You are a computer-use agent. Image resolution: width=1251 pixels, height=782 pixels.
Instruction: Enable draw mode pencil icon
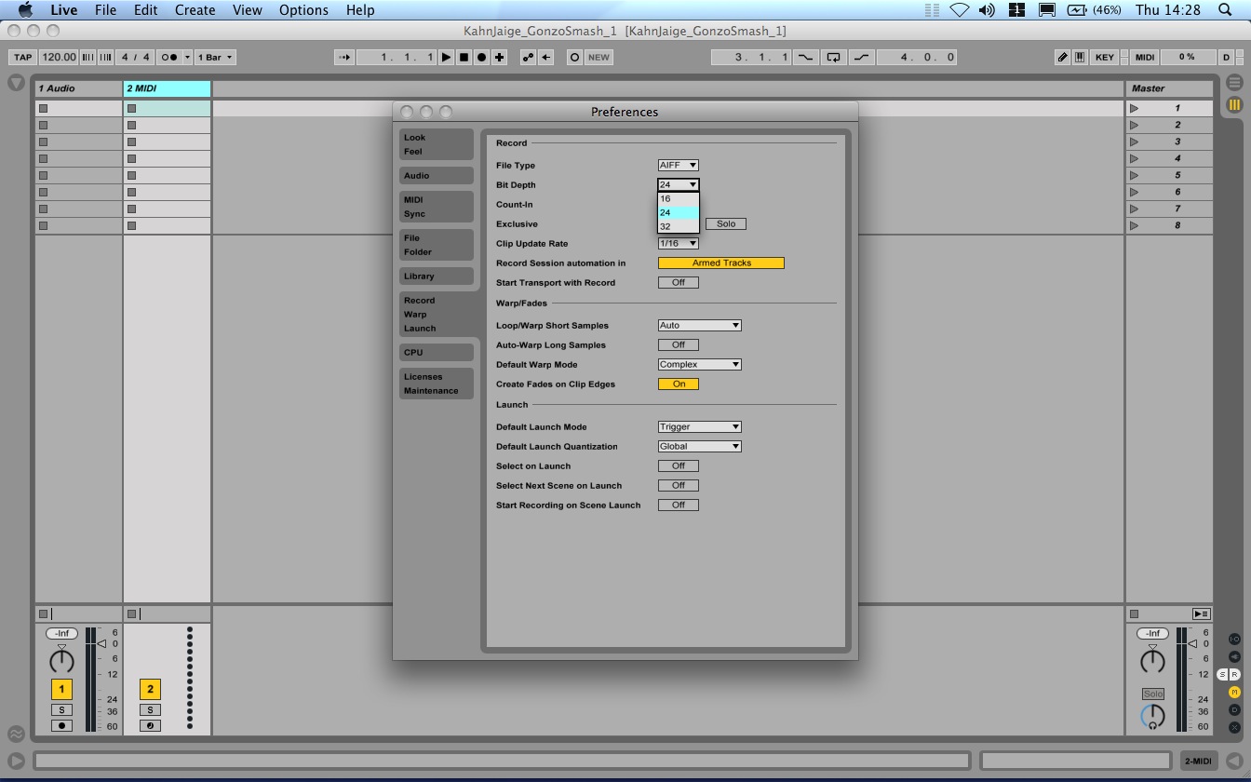click(1062, 57)
